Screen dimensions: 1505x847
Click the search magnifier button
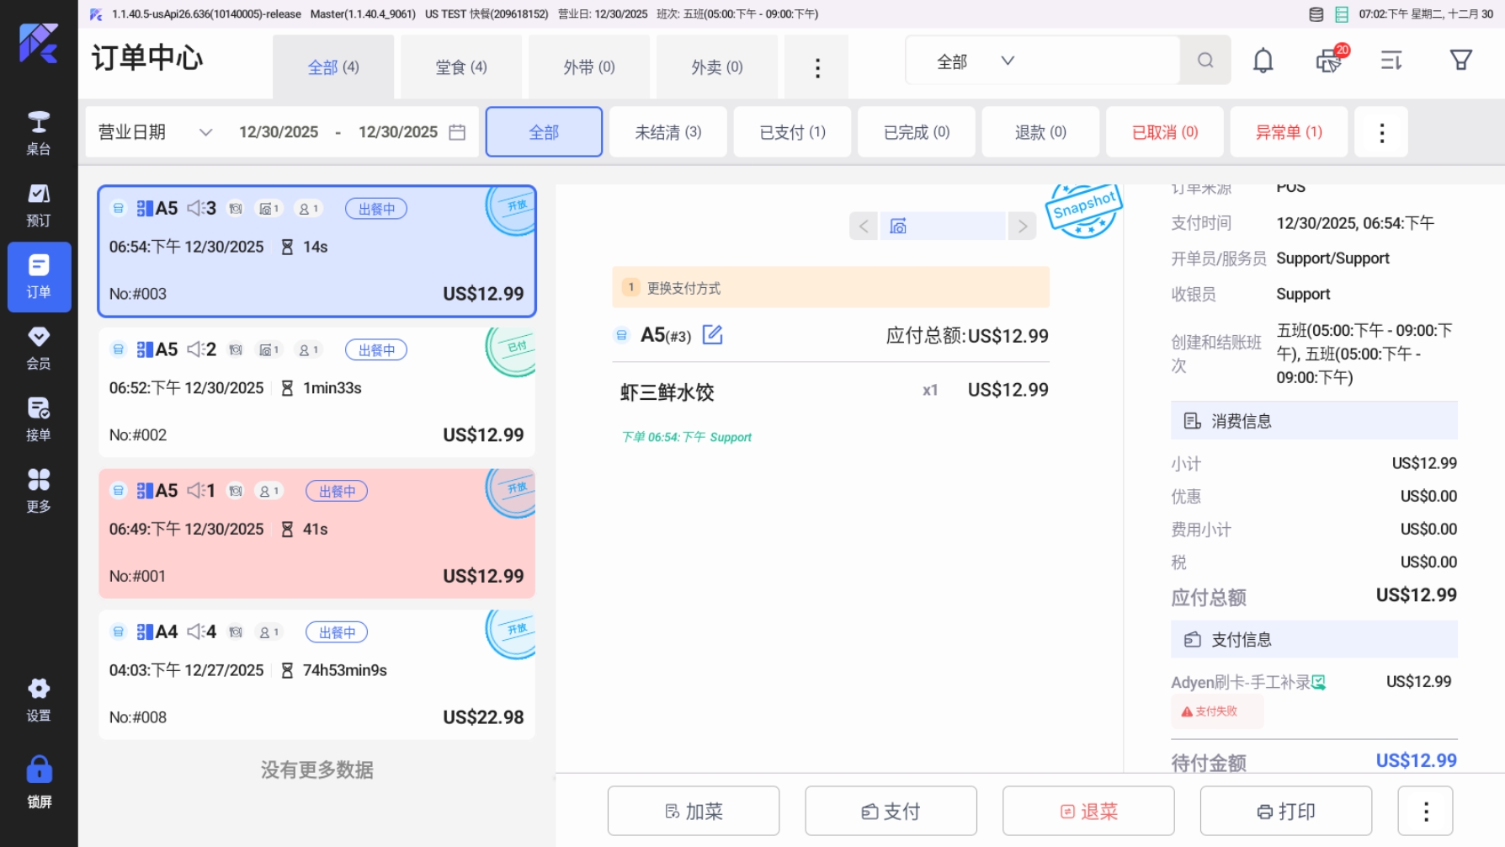(1205, 61)
